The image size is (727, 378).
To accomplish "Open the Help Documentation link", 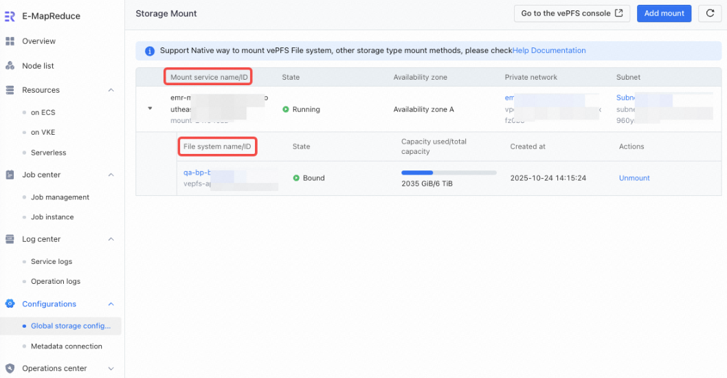I will [x=549, y=51].
